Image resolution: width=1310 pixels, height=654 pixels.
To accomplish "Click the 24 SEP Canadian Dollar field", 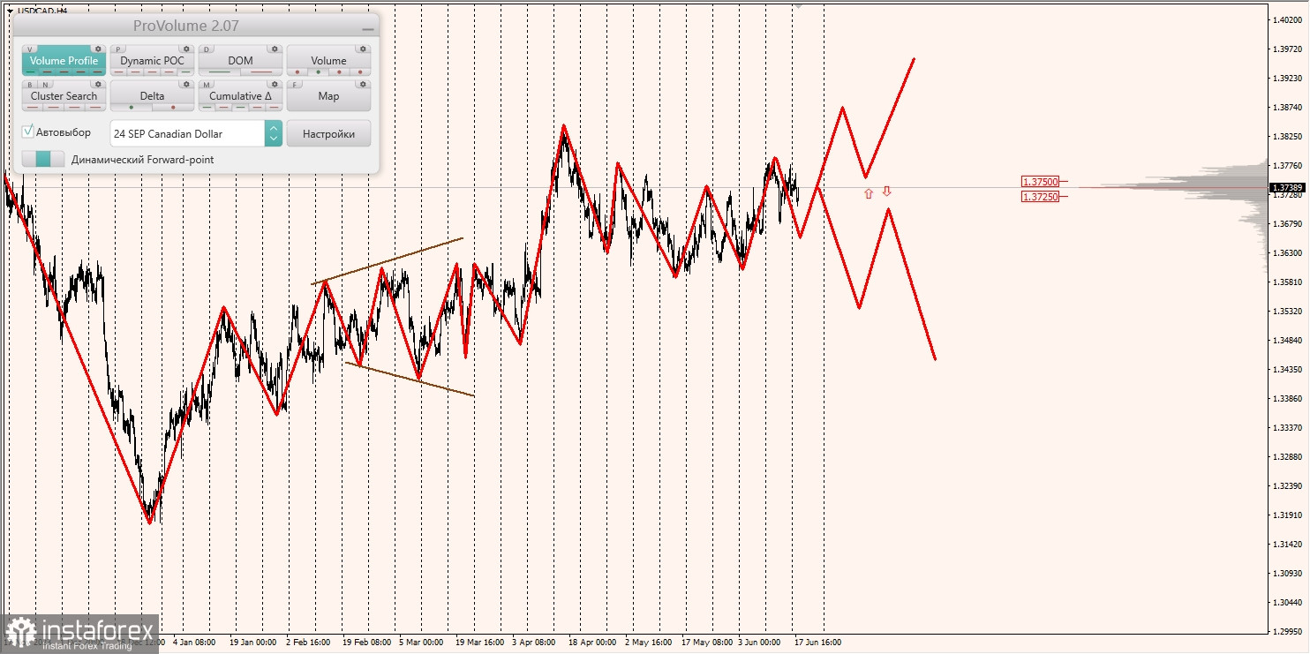I will click(x=187, y=133).
